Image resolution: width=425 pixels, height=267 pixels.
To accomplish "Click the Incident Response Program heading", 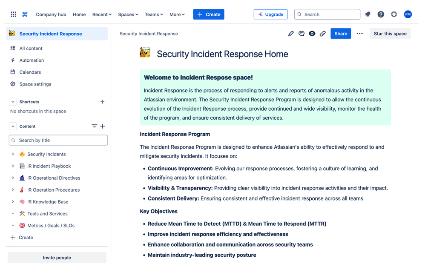I will coord(175,134).
